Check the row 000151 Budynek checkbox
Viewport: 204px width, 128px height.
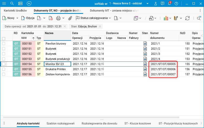[4, 49]
